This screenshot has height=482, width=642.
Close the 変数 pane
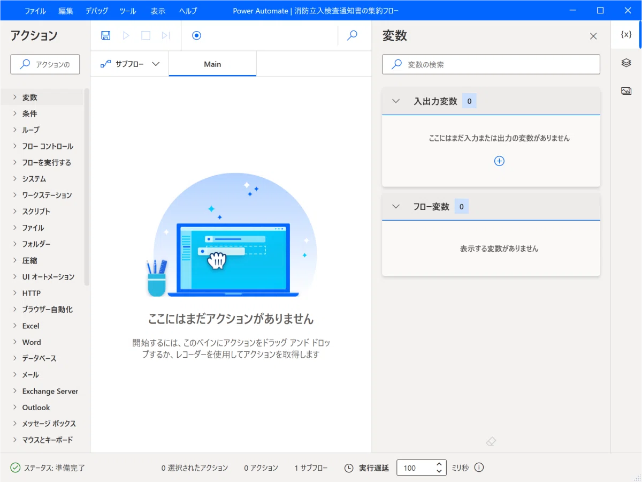click(x=593, y=36)
